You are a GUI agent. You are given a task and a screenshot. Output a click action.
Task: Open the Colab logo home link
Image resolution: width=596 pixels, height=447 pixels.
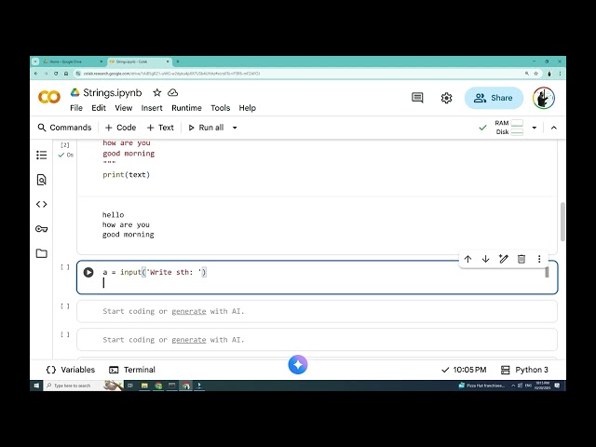(49, 97)
